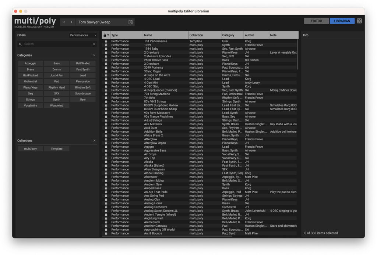
Task: Click the vertical scrollbar of the performance list
Action: click(297, 55)
